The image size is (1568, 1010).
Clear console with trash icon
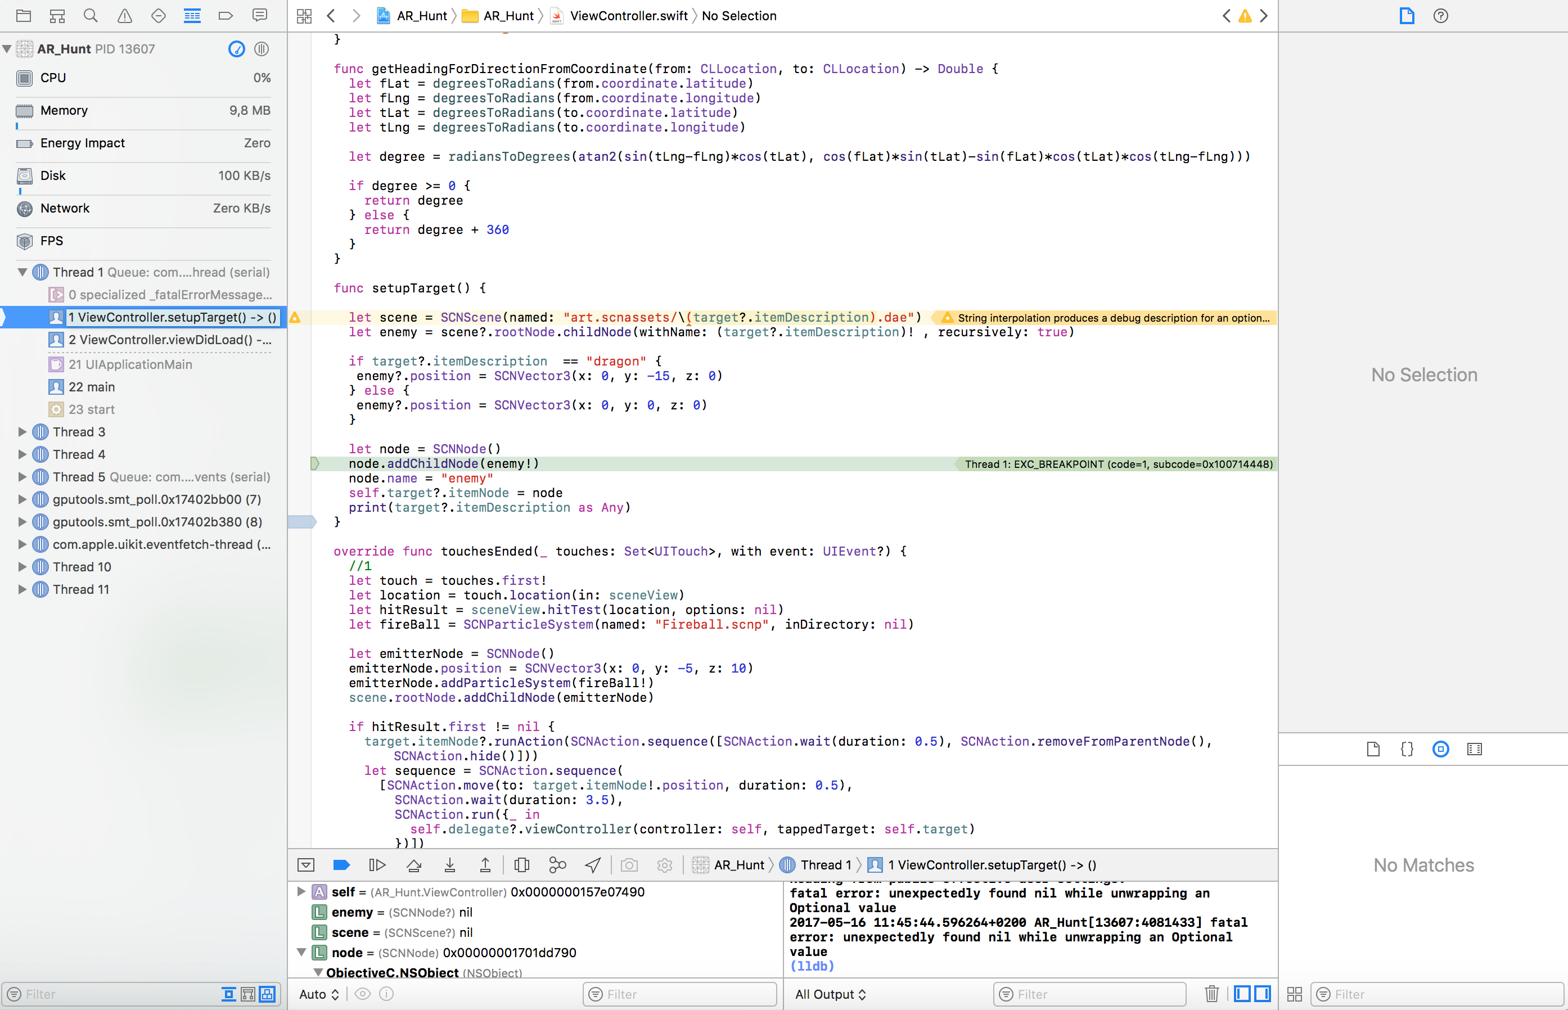click(x=1211, y=994)
